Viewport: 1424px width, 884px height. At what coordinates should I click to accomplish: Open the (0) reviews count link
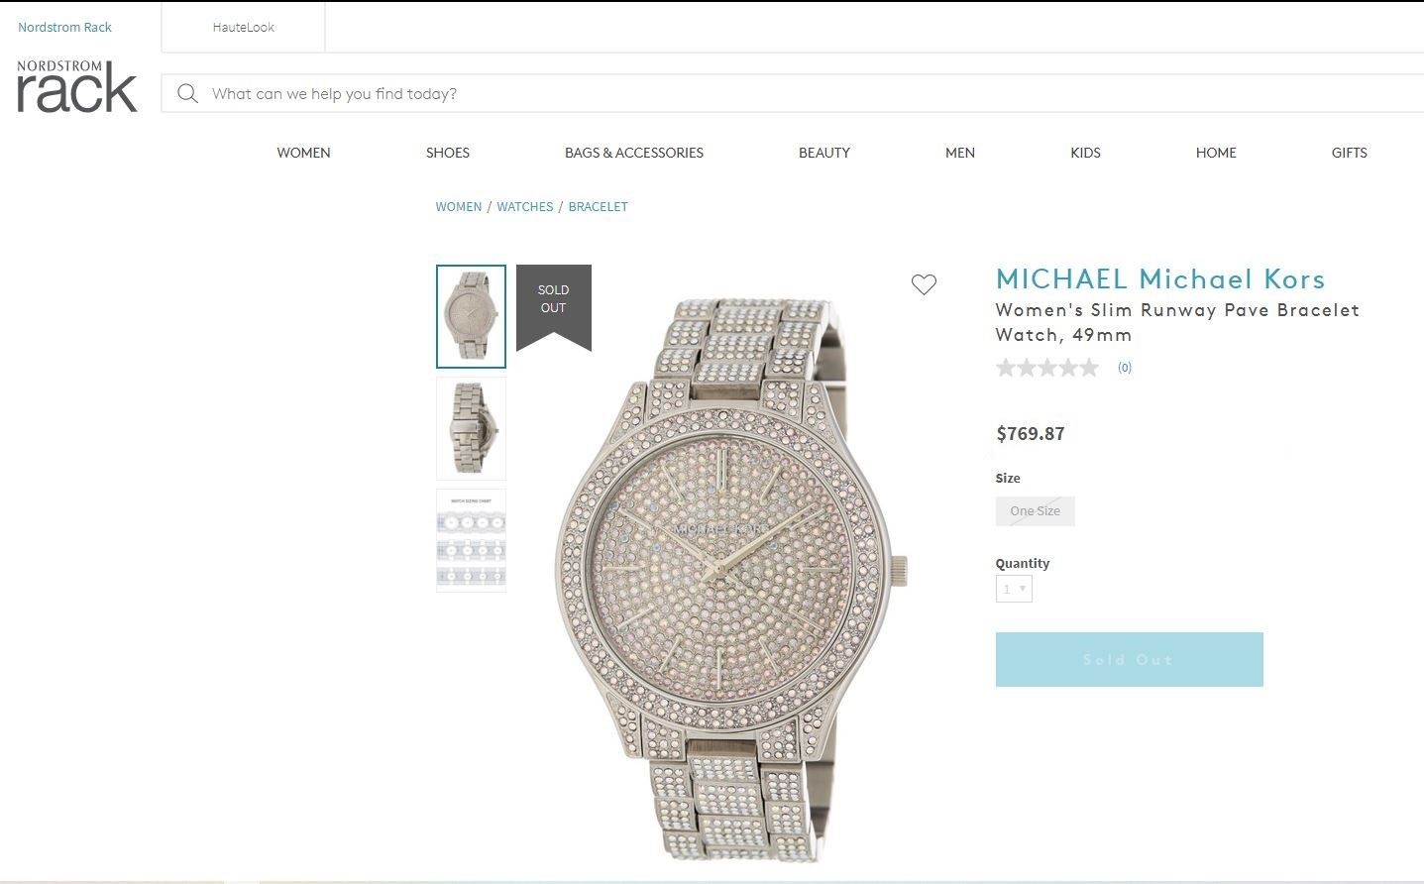[x=1125, y=368]
